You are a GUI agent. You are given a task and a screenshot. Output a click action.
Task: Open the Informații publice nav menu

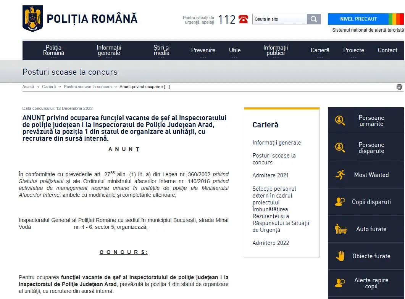pyautogui.click(x=276, y=50)
